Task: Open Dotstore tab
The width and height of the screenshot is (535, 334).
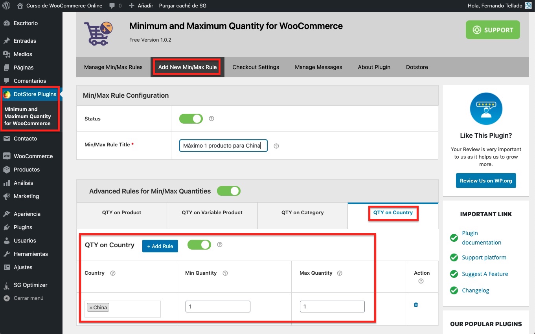Action: [417, 67]
